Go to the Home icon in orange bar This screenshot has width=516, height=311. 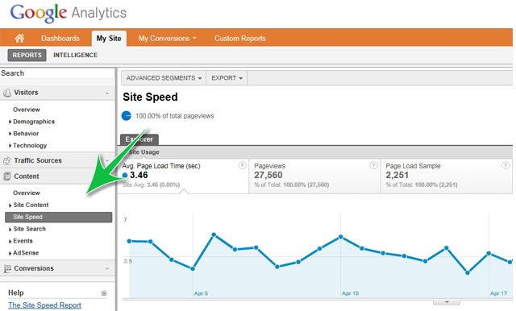19,39
